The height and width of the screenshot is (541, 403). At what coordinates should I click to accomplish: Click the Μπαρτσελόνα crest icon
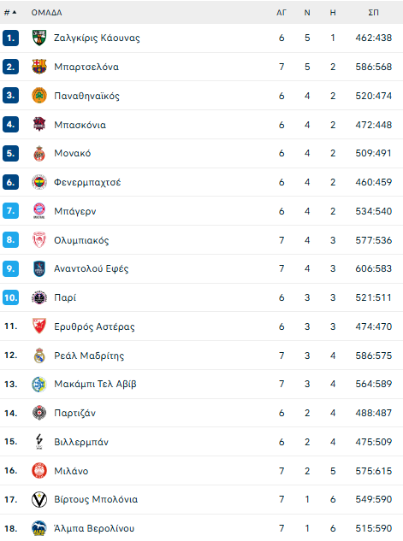(39, 67)
